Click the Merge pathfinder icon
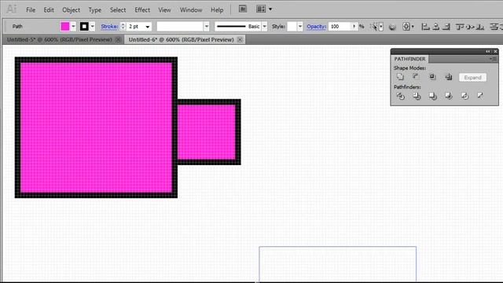Image resolution: width=503 pixels, height=283 pixels. (432, 96)
